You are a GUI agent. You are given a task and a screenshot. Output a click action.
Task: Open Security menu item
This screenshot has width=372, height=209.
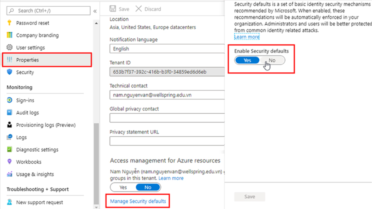click(25, 72)
